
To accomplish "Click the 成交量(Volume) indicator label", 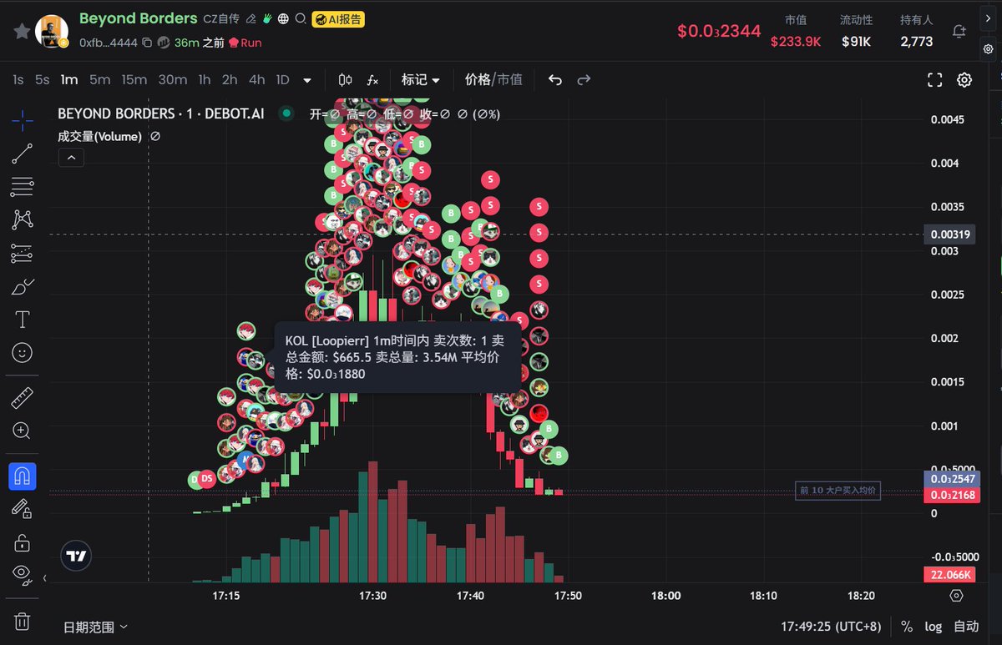I will (100, 136).
